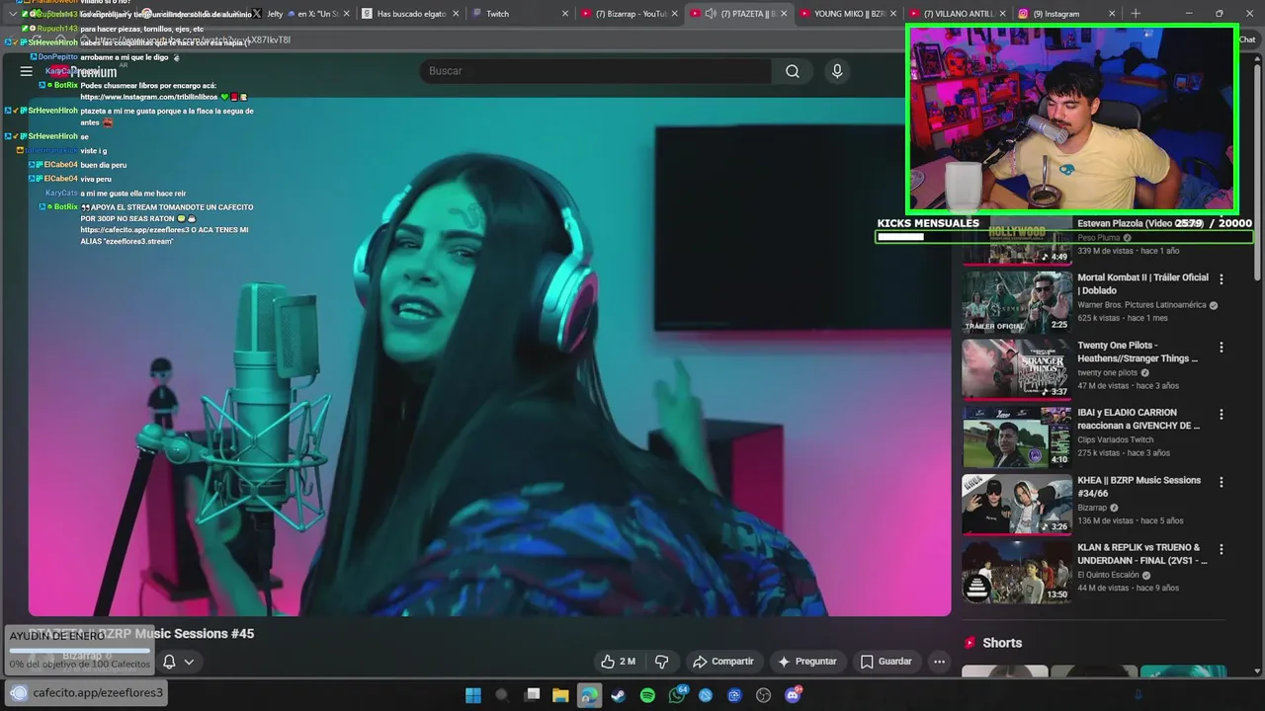Viewport: 1265px width, 711px height.
Task: Close the Has buscado elgato tab
Action: (x=456, y=14)
